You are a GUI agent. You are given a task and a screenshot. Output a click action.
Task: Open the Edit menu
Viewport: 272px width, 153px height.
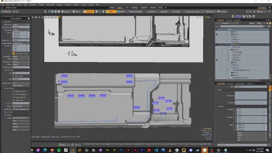tap(8, 5)
